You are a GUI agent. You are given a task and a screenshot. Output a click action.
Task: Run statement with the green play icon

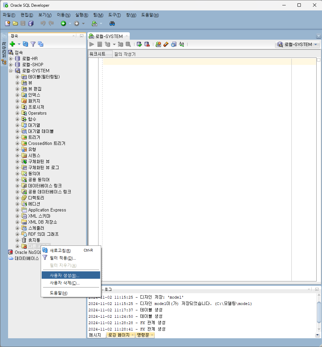91,44
